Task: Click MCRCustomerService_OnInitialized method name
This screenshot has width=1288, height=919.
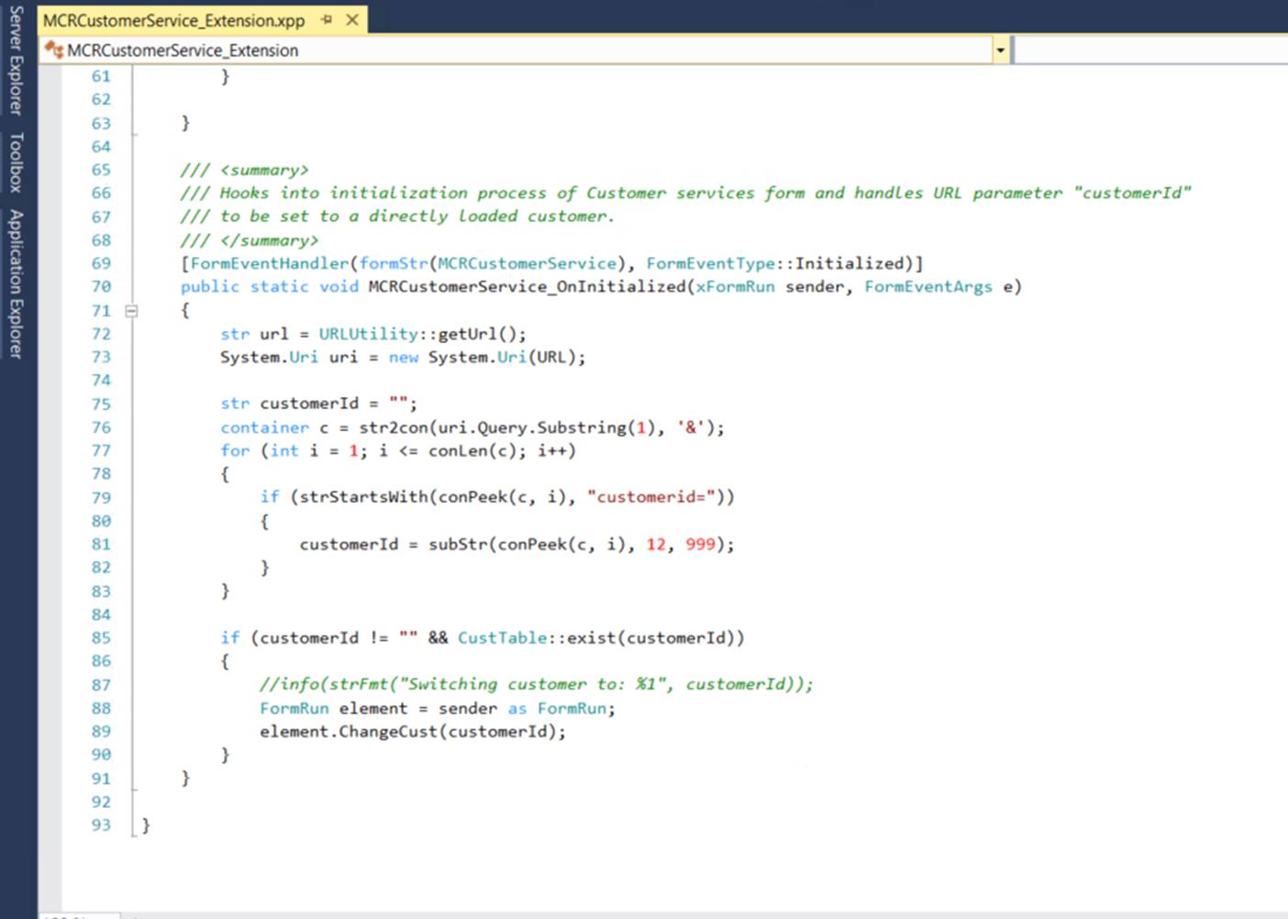Action: coord(527,286)
